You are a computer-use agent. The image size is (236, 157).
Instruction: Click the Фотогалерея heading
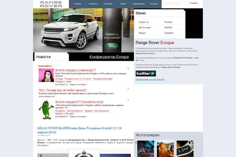click(147, 135)
